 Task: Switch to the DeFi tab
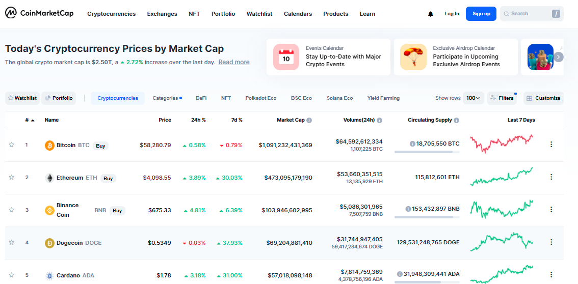click(201, 98)
